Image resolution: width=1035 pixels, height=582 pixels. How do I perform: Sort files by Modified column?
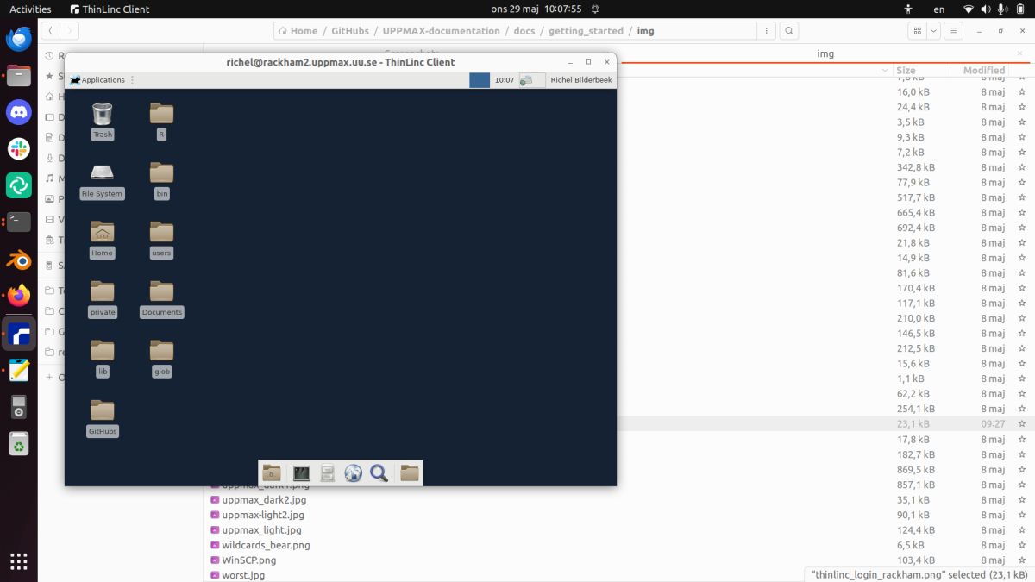(x=984, y=70)
